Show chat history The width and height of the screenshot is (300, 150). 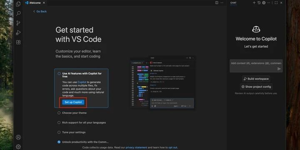(259, 2)
